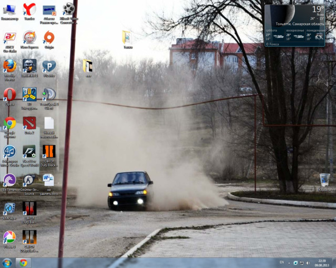Open the red AV software shortcut
The image size is (336, 268).
pos(10,42)
